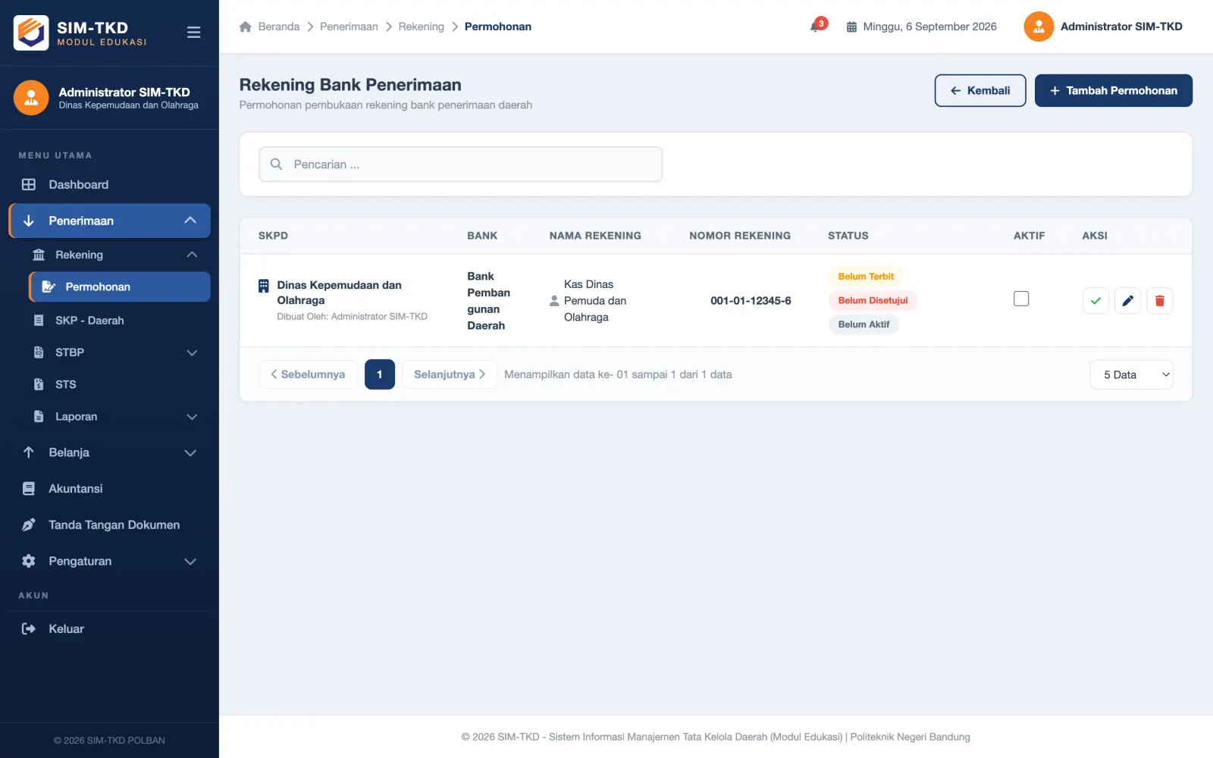
Task: Click the sidebar profile avatar icon
Action: pyautogui.click(x=31, y=98)
